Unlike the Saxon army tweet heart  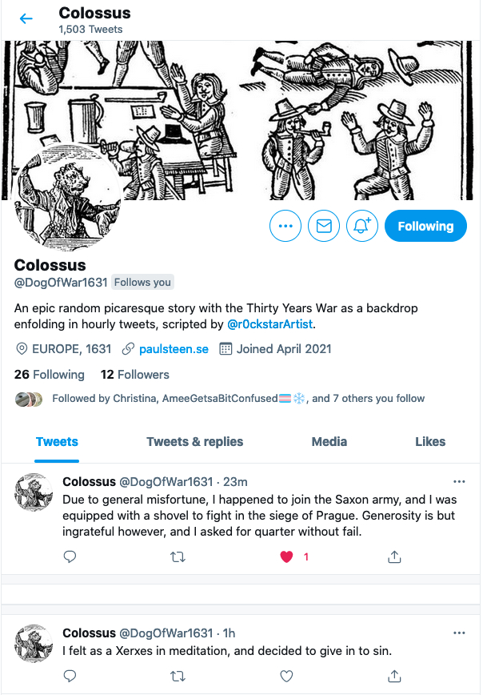287,556
